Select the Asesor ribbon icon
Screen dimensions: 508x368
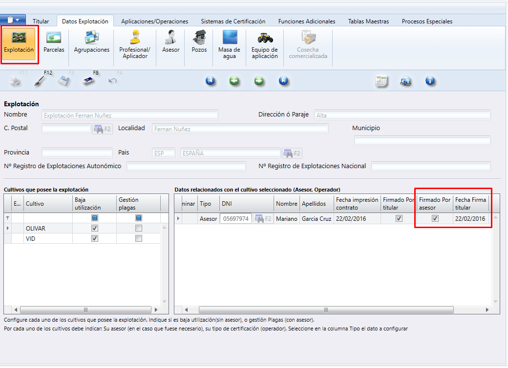tap(170, 42)
